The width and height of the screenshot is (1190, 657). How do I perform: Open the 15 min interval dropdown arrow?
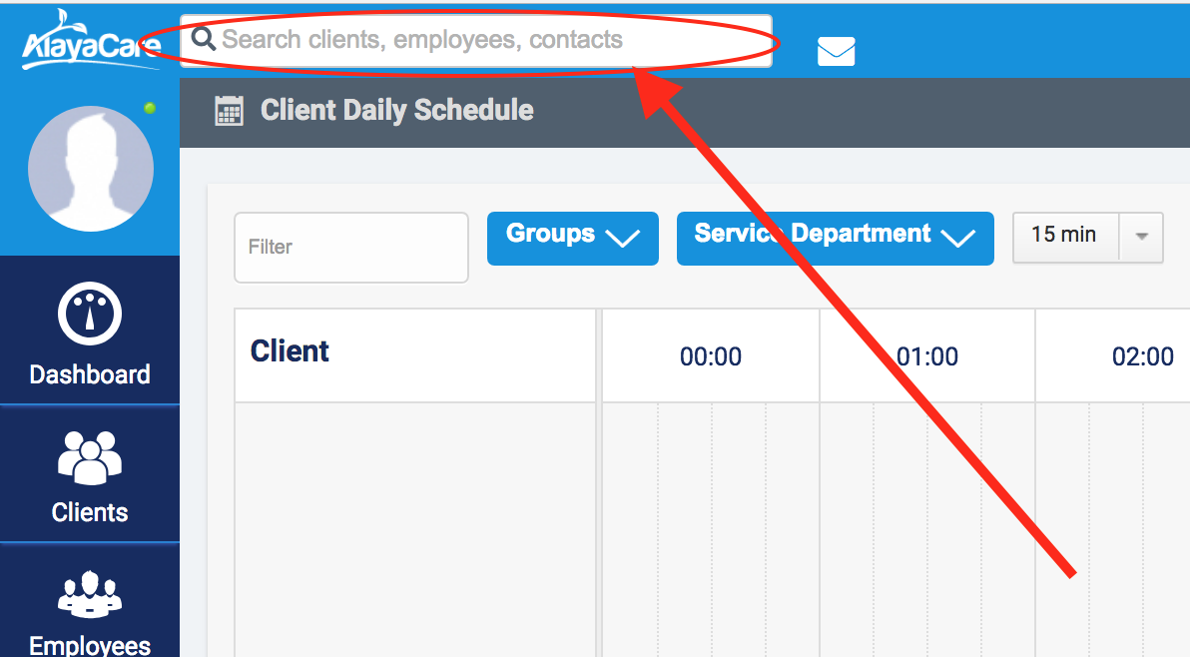click(x=1142, y=237)
